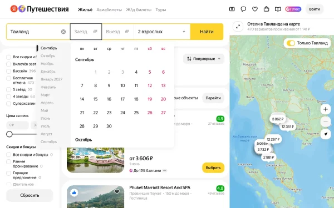Jump to Январь 2027 in month list

click(51, 79)
